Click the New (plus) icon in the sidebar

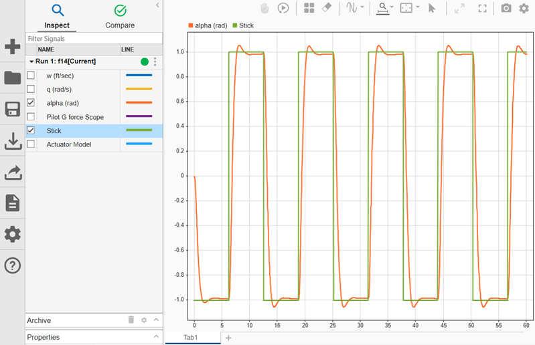pyautogui.click(x=12, y=46)
